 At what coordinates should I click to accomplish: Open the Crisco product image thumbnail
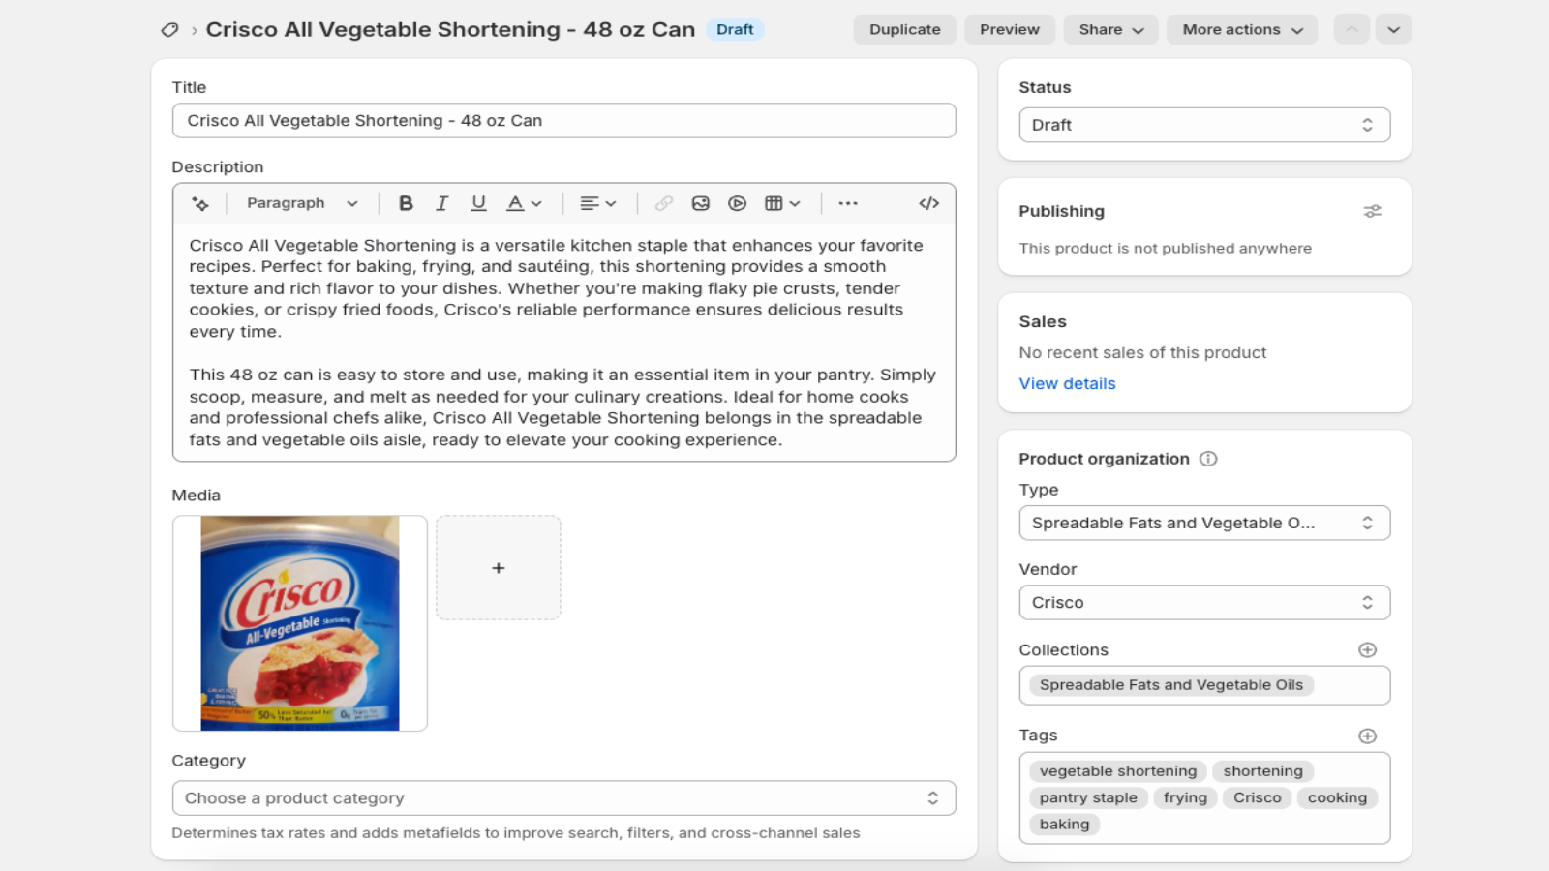coord(300,623)
